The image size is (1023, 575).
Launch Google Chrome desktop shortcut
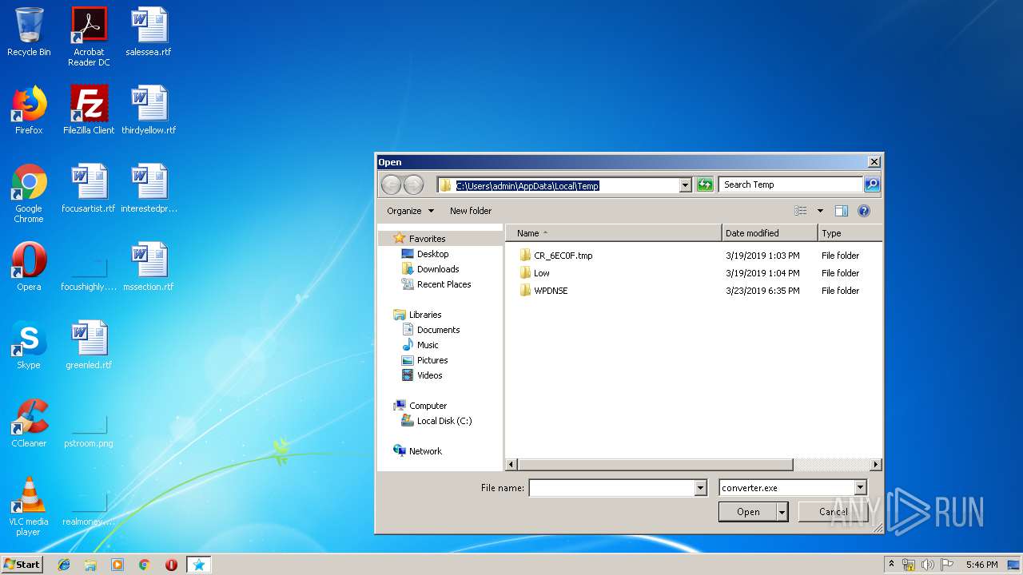pyautogui.click(x=29, y=193)
